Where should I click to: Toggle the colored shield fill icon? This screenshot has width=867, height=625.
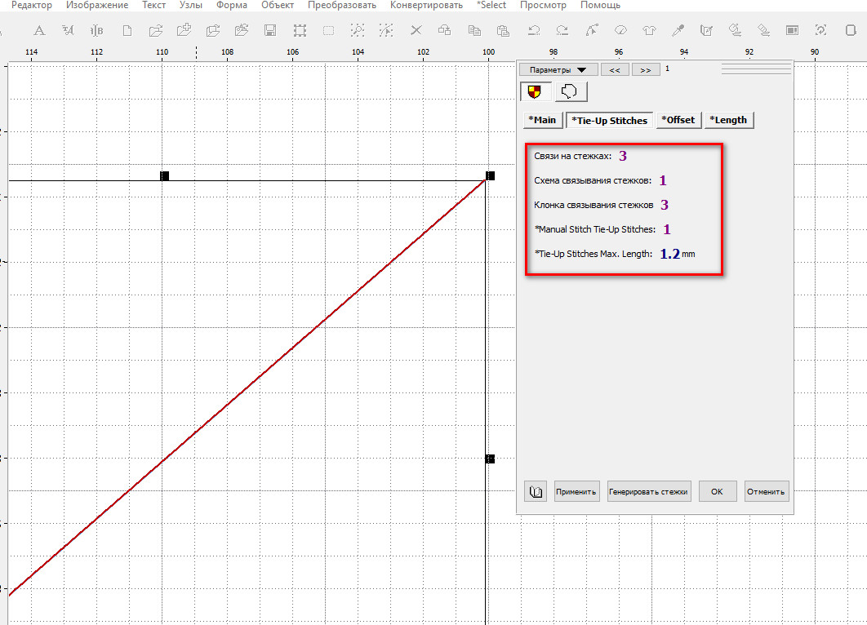536,91
